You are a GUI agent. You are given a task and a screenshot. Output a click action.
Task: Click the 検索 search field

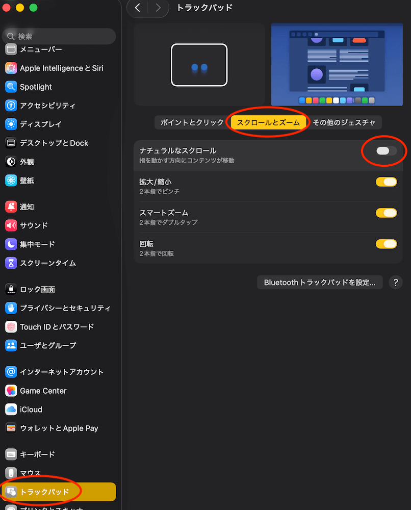tap(59, 37)
